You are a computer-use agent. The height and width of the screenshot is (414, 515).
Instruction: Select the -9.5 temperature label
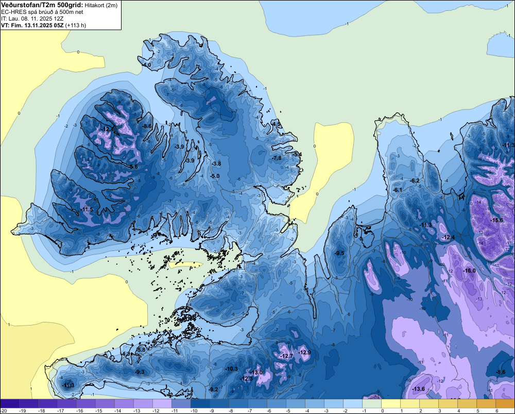pos(339,253)
